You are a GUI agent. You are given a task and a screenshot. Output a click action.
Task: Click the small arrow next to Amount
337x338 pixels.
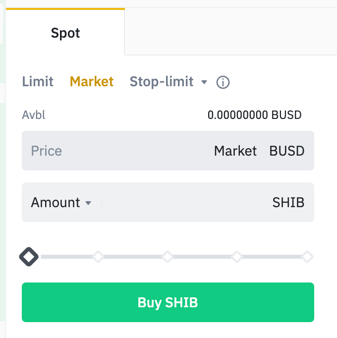(88, 203)
